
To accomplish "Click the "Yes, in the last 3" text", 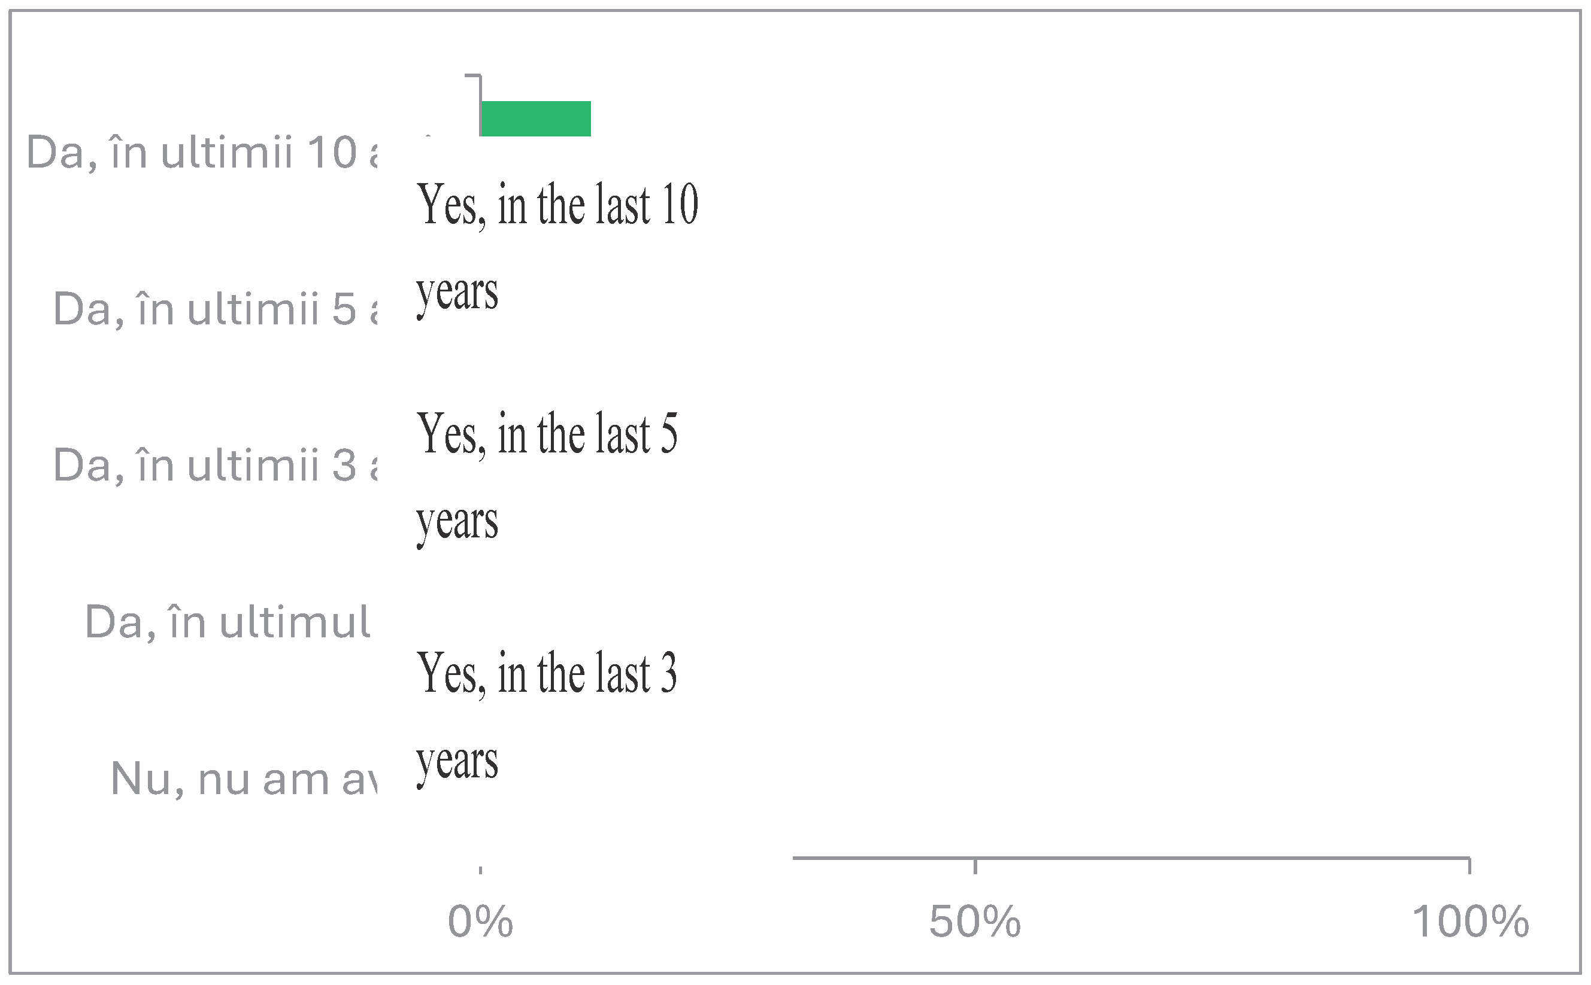I will pos(547,674).
